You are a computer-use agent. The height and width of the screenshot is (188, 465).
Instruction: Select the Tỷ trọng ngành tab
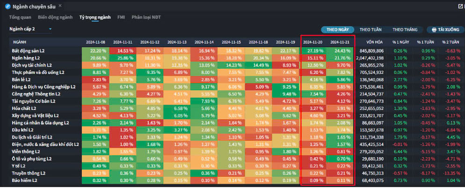(x=95, y=17)
